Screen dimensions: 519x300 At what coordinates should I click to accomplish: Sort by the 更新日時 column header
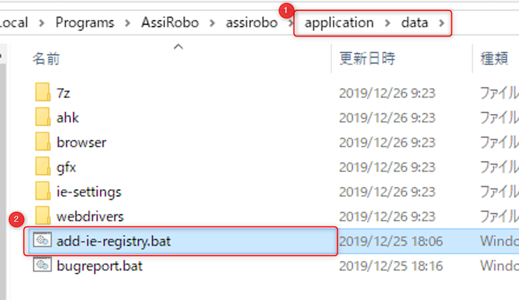(x=367, y=59)
